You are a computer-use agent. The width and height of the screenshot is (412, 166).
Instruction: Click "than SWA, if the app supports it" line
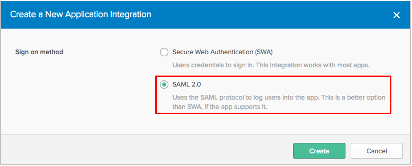(220, 107)
